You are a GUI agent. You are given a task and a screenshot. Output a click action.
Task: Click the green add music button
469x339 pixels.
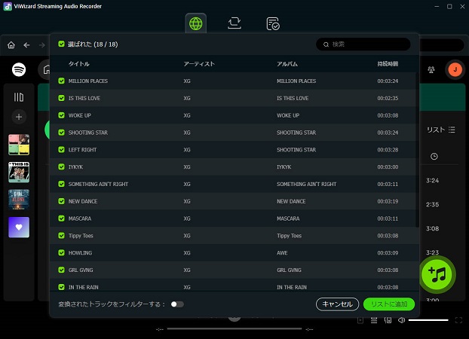437,274
